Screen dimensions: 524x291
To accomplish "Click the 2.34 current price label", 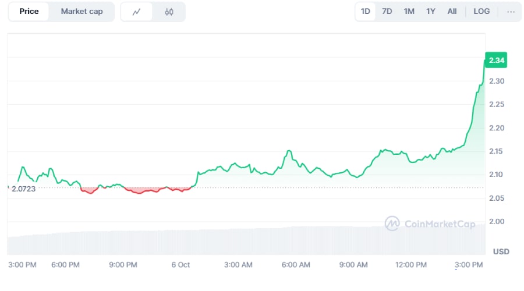I will point(496,60).
